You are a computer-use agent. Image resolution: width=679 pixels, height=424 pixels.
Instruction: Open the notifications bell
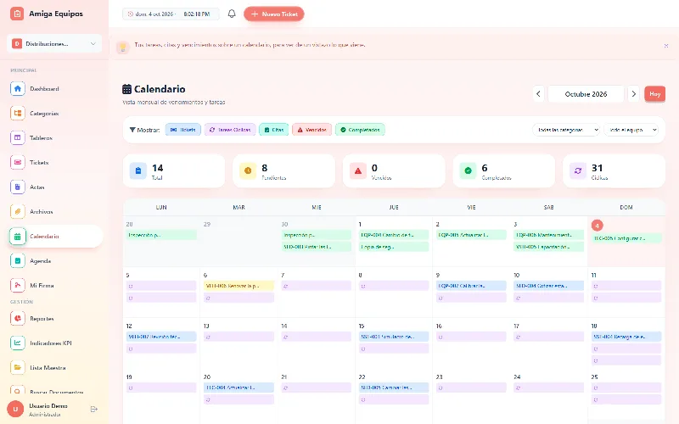(232, 14)
